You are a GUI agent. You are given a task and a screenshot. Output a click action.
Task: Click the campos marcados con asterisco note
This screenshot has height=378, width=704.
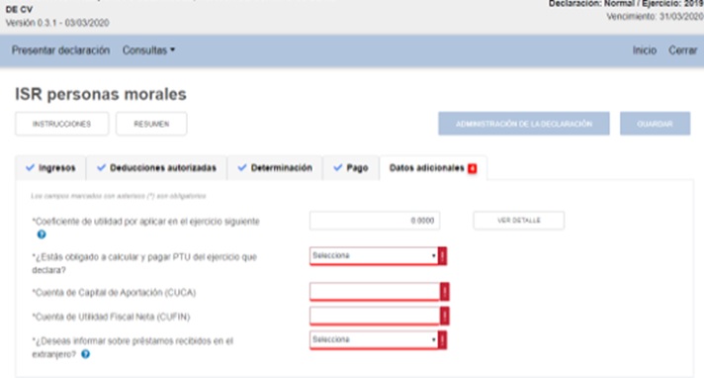tap(119, 196)
